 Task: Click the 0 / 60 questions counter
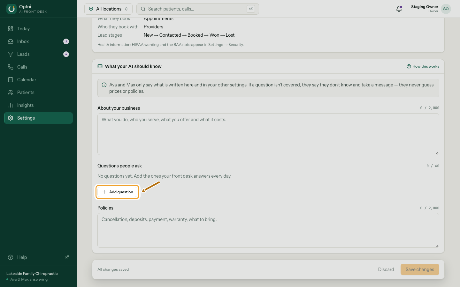pos(433,166)
